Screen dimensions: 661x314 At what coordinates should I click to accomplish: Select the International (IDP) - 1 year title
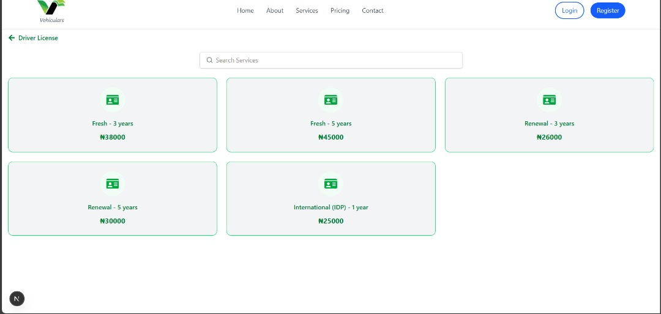[331, 207]
